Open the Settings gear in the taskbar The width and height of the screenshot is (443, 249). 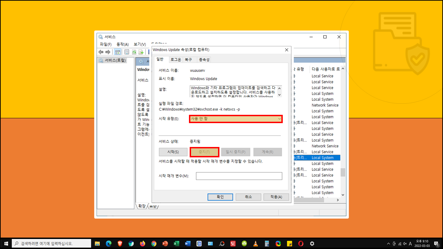click(312, 243)
